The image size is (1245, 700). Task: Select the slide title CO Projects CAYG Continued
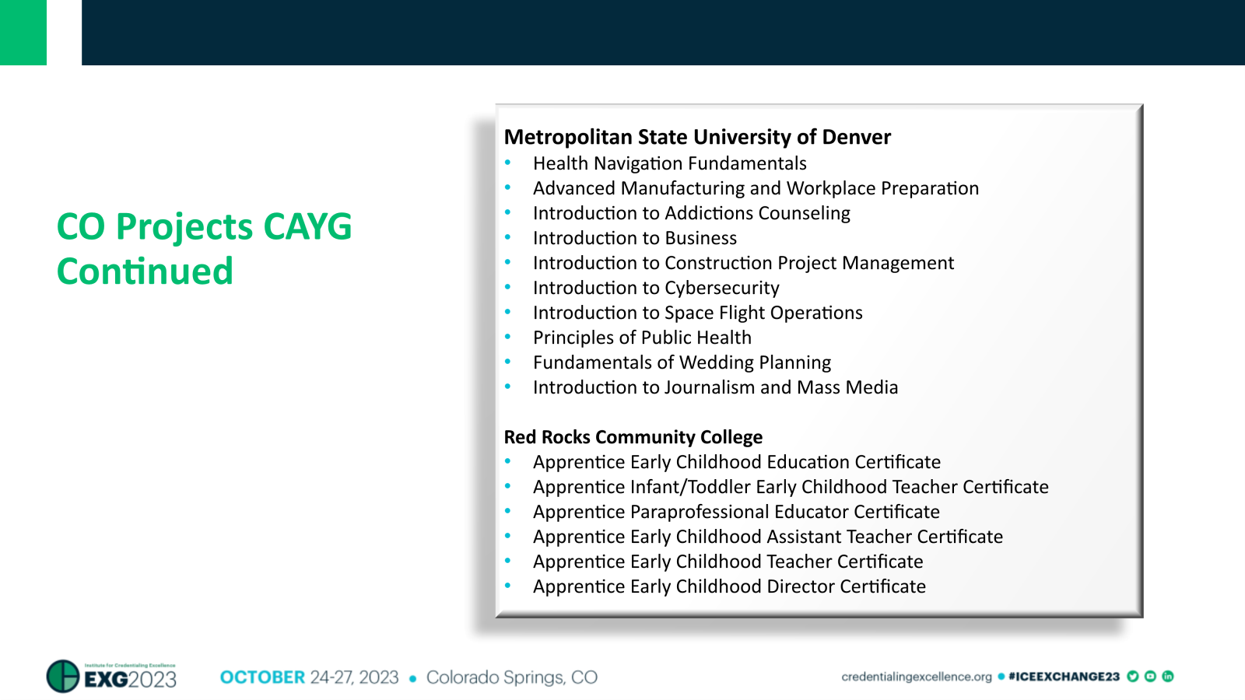coord(204,249)
